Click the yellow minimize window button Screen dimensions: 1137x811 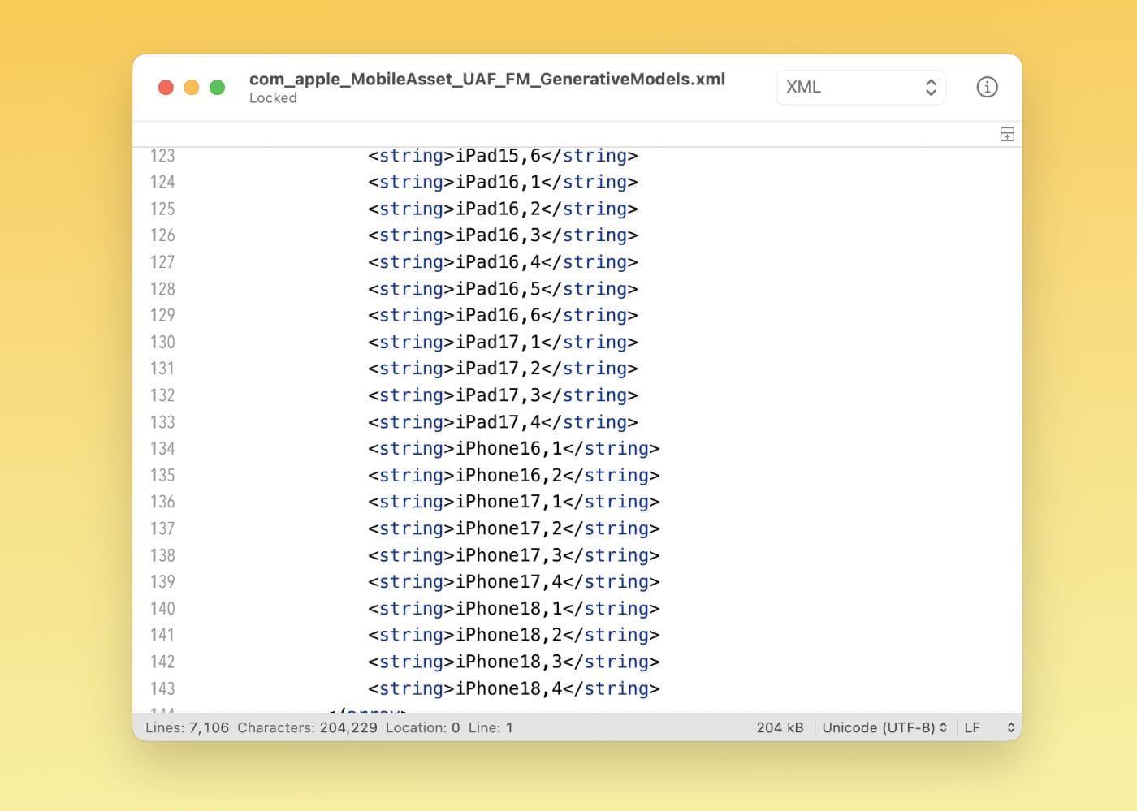[x=192, y=88]
